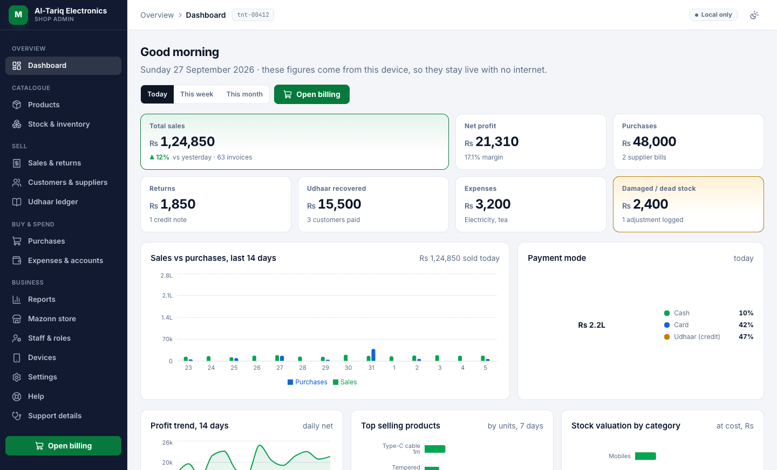Click the Udhaar ledger book icon
The height and width of the screenshot is (470, 777).
pyautogui.click(x=17, y=202)
